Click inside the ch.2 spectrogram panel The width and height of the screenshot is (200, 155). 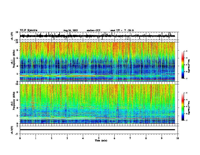click(97, 104)
